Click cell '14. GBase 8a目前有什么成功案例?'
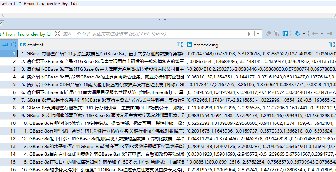The image size is (336, 172). 101,154
